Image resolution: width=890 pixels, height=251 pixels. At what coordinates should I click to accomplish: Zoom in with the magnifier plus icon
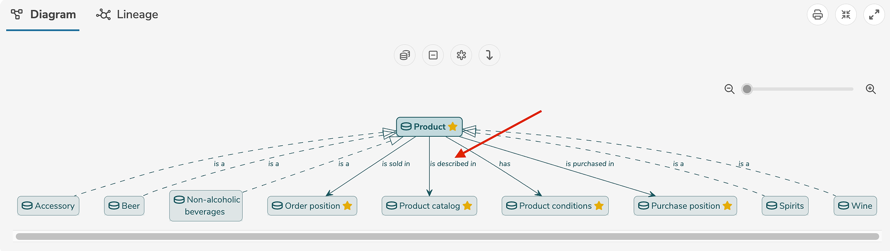coord(870,89)
